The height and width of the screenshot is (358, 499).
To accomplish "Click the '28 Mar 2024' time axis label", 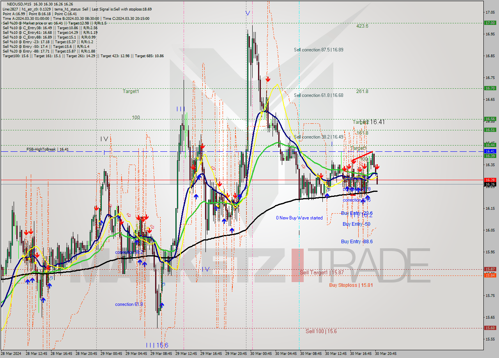I will (x=11, y=354).
